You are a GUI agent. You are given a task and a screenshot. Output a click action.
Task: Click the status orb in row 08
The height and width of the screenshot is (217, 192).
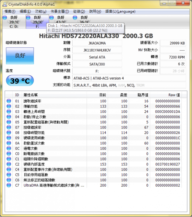coord(9,132)
